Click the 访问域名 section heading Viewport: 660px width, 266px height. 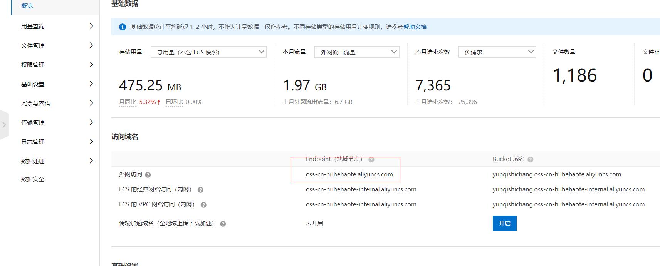coord(125,137)
